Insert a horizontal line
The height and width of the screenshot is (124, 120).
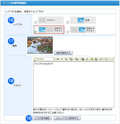click(x=101, y=59)
